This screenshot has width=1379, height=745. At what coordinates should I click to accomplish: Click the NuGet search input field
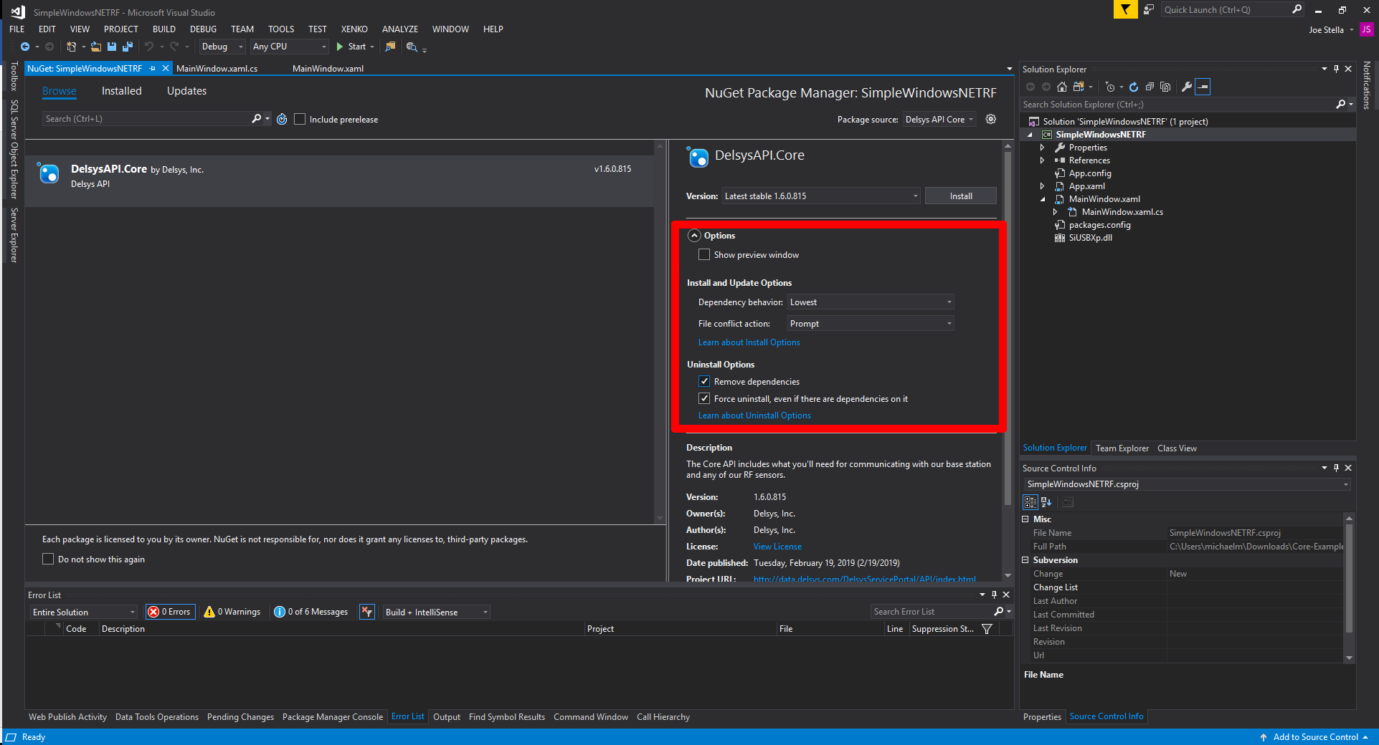[x=146, y=119]
